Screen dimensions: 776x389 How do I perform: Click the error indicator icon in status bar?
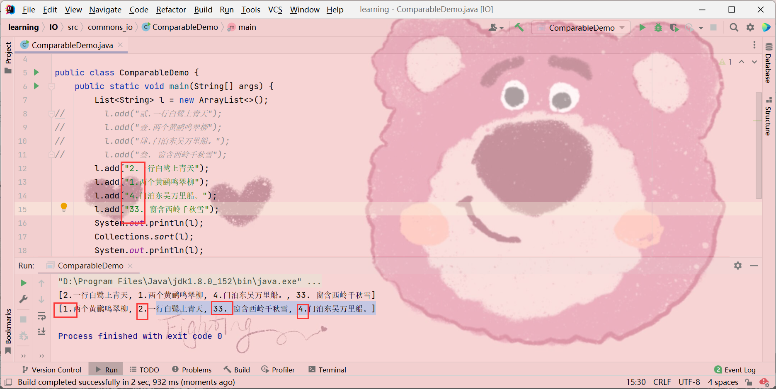(764, 382)
